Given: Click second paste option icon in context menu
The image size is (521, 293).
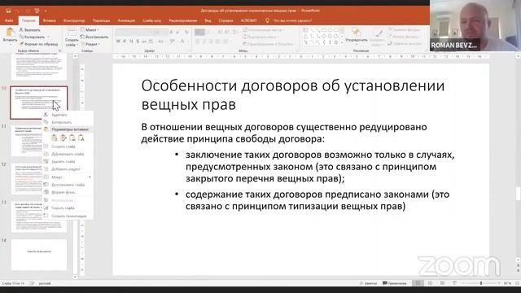Looking at the screenshot, I should point(63,138).
